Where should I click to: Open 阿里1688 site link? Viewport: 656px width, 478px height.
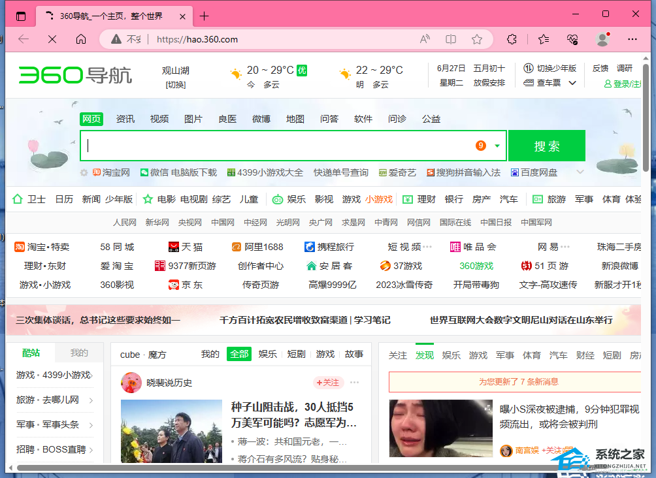[257, 247]
